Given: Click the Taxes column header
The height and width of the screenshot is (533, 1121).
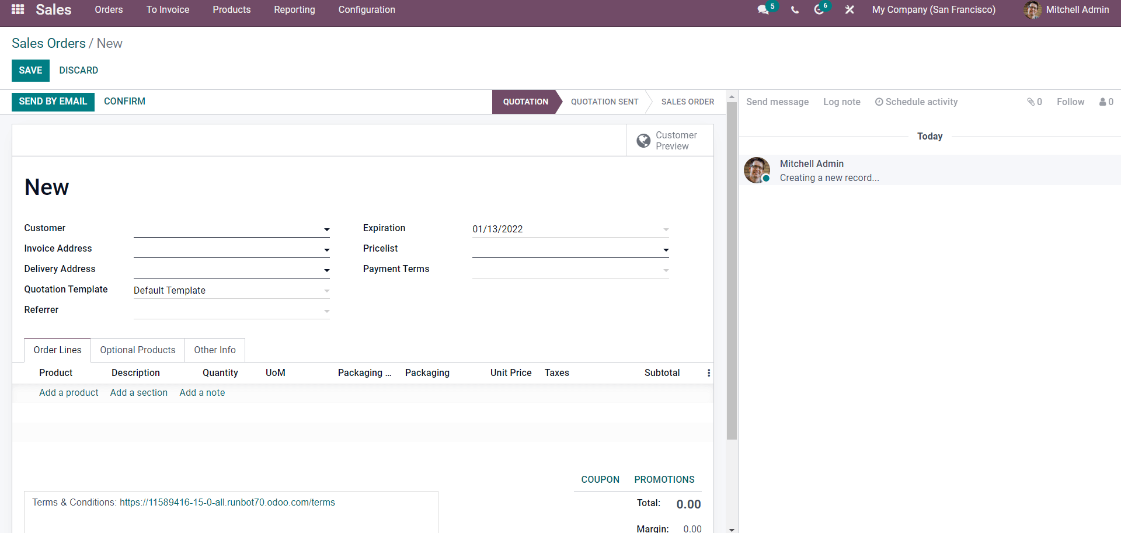Looking at the screenshot, I should click(x=557, y=373).
